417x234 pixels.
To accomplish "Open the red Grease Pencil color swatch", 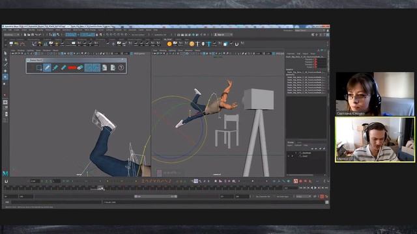I will tap(72, 68).
